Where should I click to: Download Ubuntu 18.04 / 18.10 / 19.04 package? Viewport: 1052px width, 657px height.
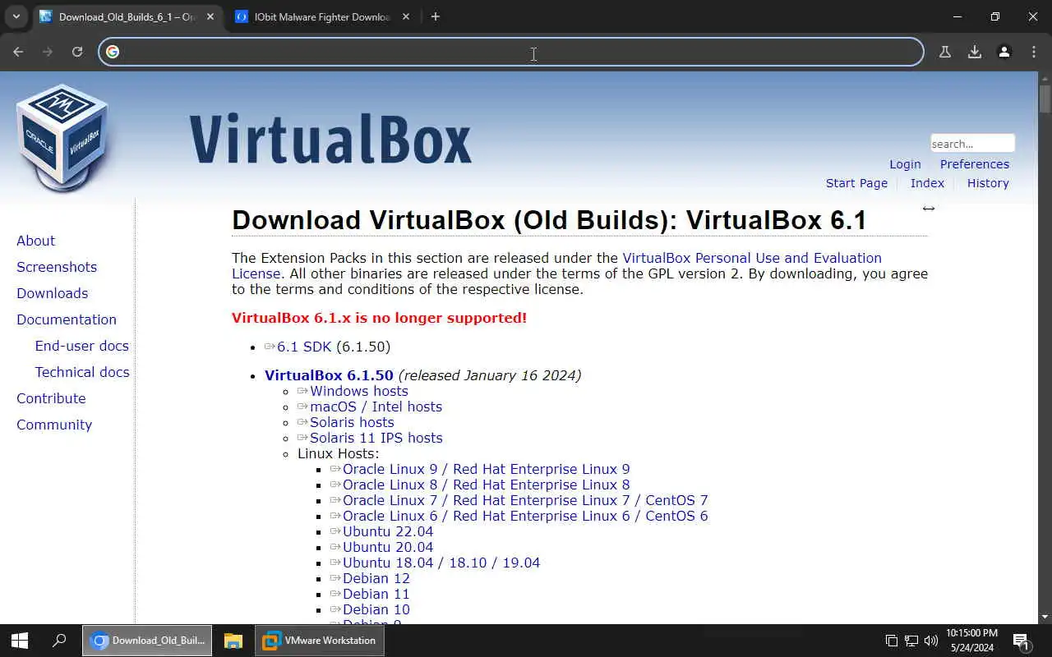tap(441, 563)
